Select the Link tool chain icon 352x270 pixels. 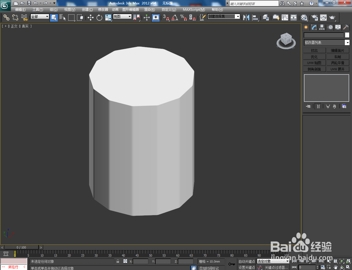pos(6,18)
